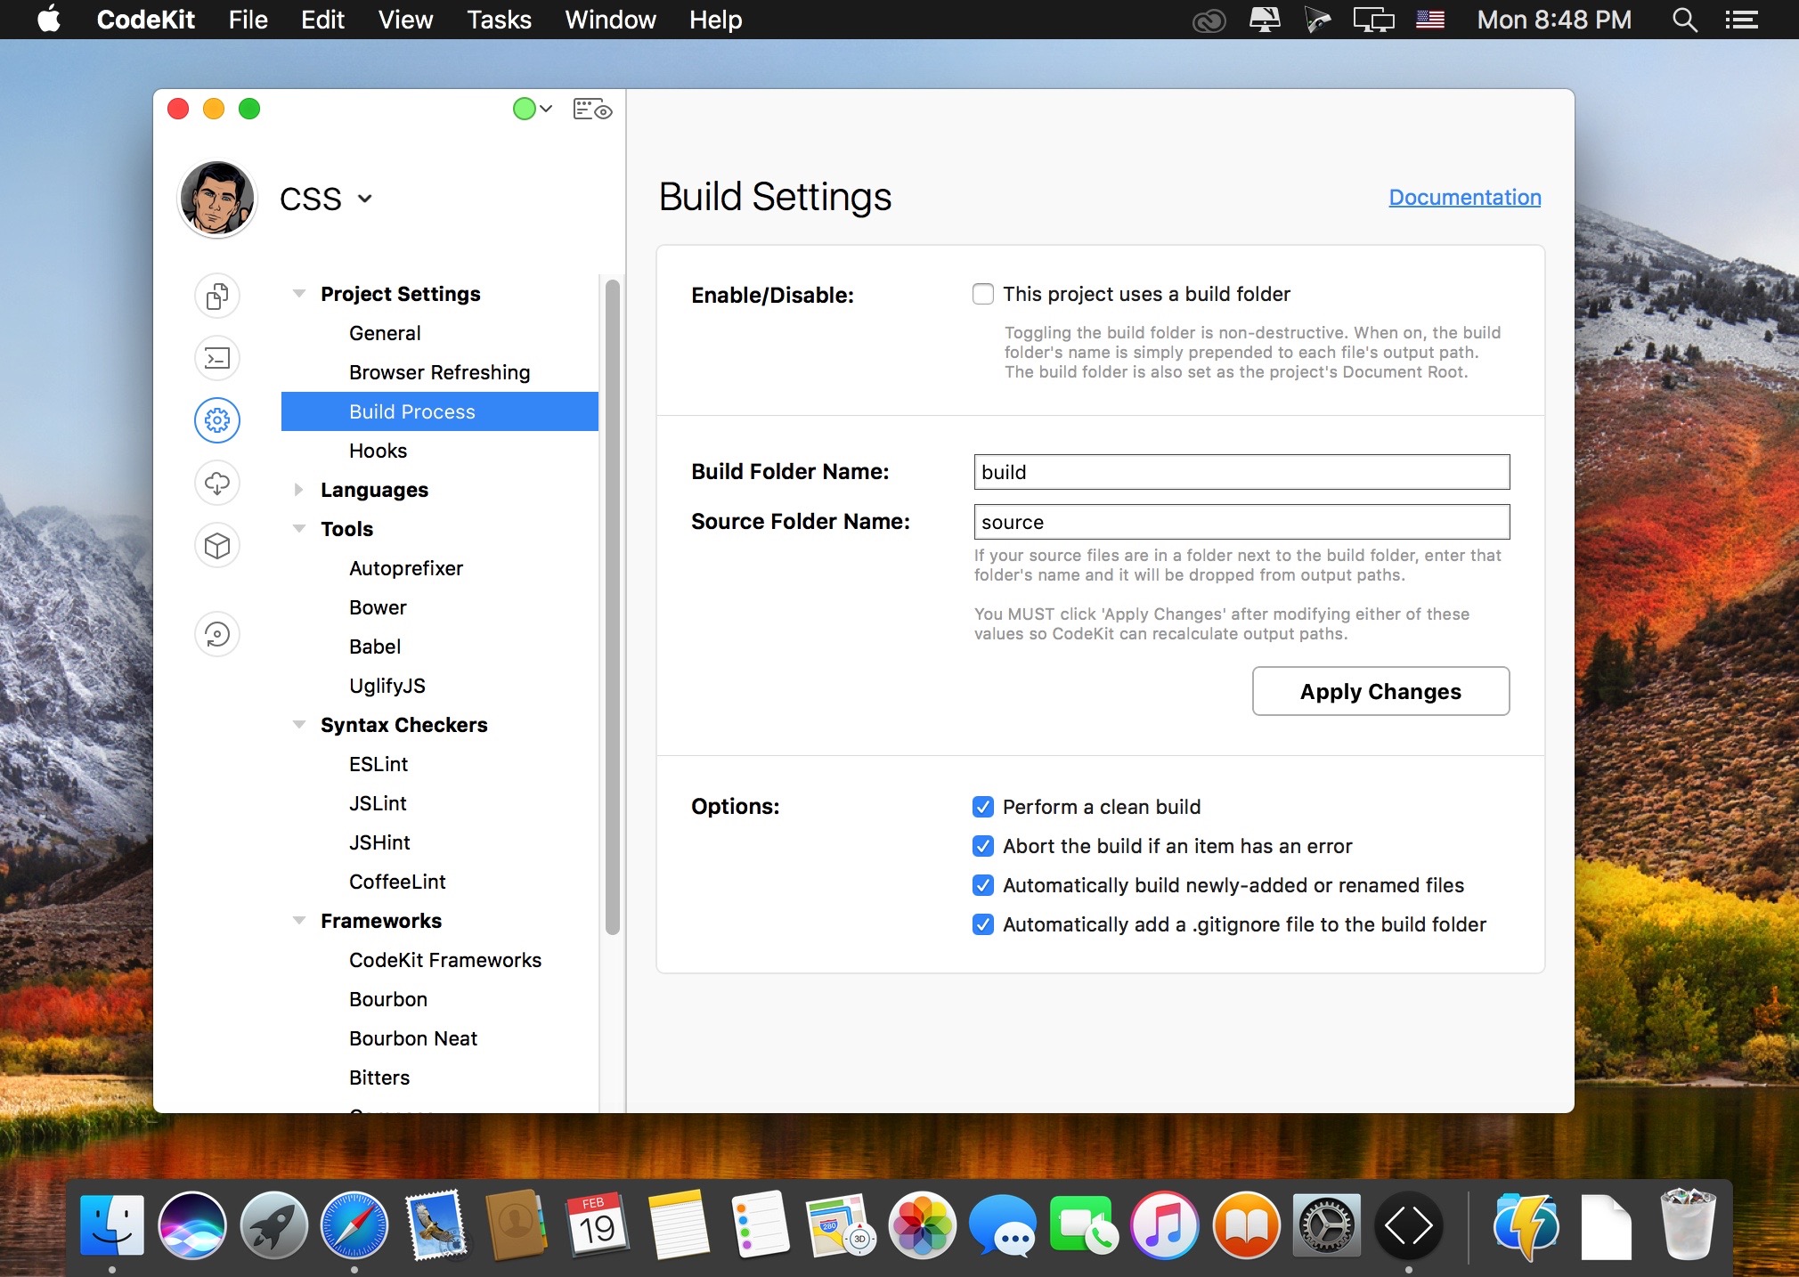Open the terminal log sidebar icon
The height and width of the screenshot is (1277, 1799).
click(x=217, y=358)
